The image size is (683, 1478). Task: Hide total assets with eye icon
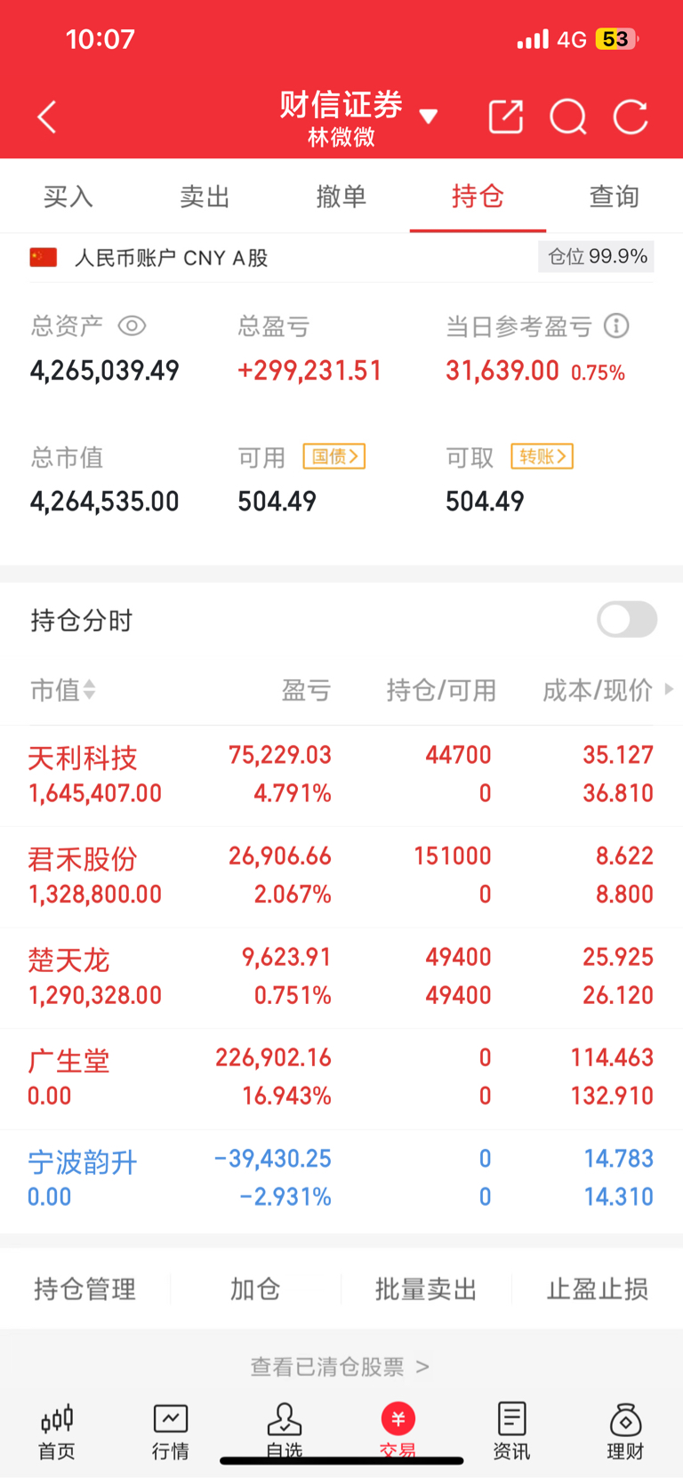(132, 325)
